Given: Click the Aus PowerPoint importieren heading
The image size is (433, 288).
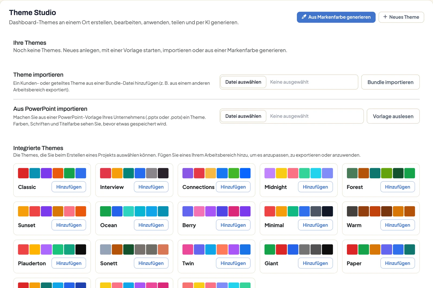Looking at the screenshot, I should (50, 109).
